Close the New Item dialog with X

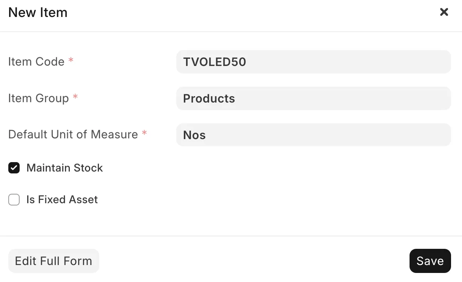click(444, 12)
